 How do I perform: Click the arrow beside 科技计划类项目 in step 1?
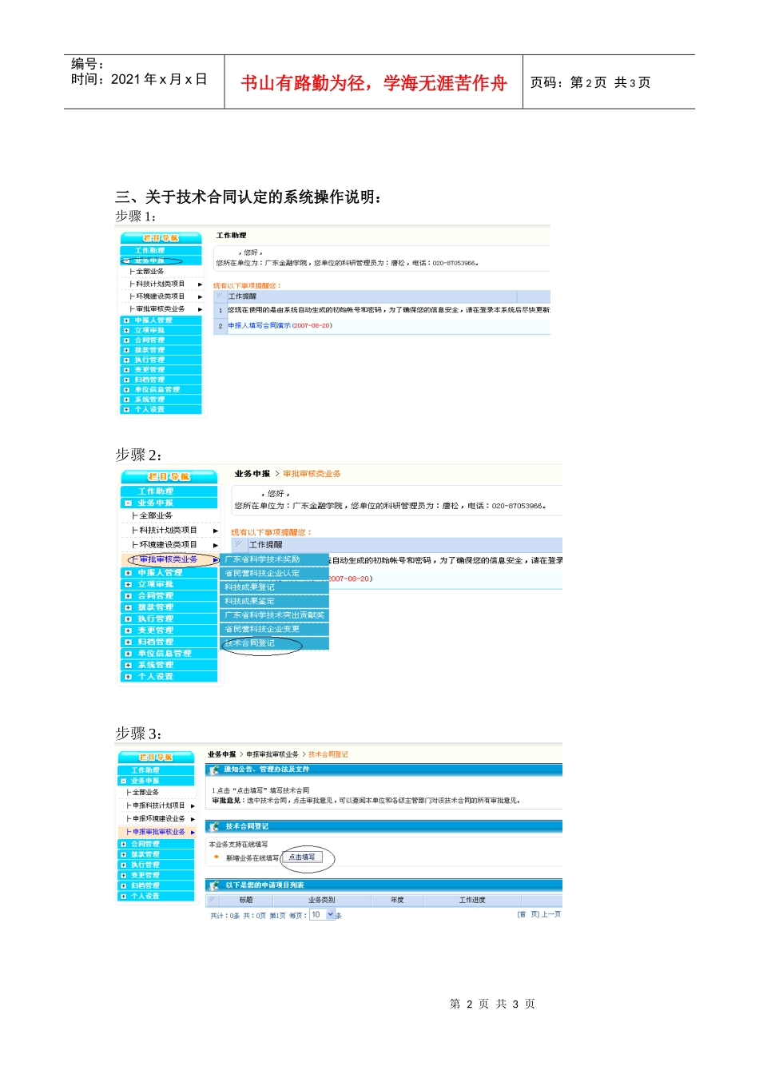200,284
